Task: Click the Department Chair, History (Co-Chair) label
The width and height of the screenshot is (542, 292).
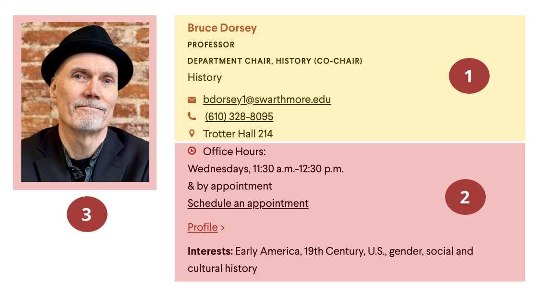Action: pos(275,61)
